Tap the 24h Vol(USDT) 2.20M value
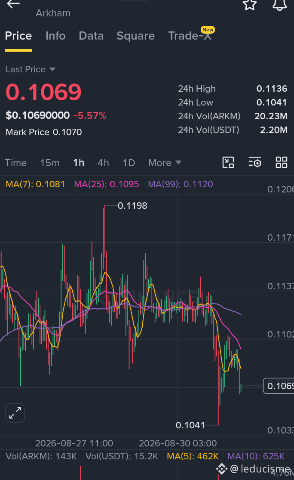The image size is (294, 480). pos(273,130)
